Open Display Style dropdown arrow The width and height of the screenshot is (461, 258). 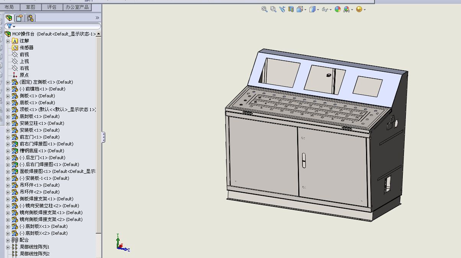318,10
